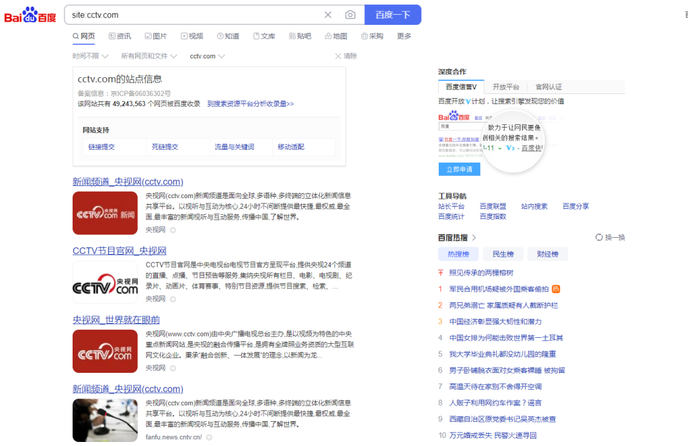688x446 pixels.
Task: Click the verification badge beside 央视网 source
Action: 173,229
